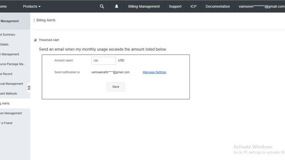Open the account menu for vamseen gmail
The width and height of the screenshot is (285, 160).
pyautogui.click(x=262, y=6)
